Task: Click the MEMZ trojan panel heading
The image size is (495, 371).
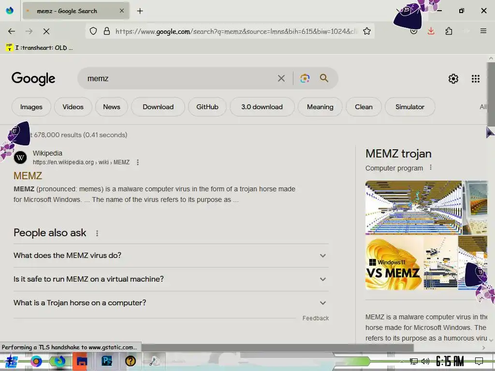Action: click(x=398, y=154)
